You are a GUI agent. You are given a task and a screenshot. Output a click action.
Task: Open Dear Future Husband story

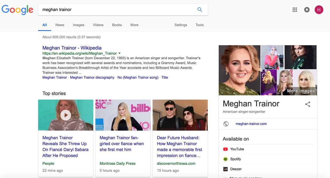click(180, 147)
